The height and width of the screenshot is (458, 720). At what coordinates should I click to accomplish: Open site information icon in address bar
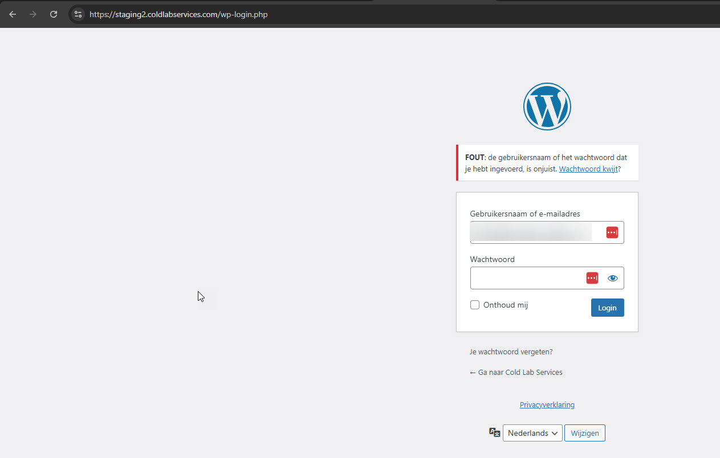click(79, 14)
